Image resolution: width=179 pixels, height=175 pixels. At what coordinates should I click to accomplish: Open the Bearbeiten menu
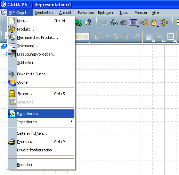pos(43,12)
